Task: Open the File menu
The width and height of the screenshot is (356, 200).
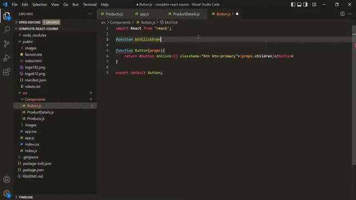Action: click(x=14, y=4)
